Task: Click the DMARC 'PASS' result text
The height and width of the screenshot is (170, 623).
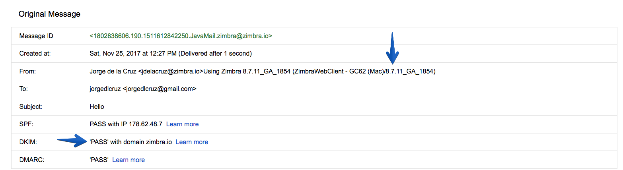Action: pyautogui.click(x=99, y=160)
